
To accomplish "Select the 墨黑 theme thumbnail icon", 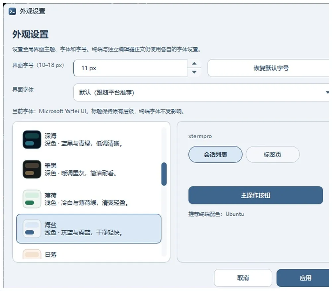I will click(x=32, y=169).
